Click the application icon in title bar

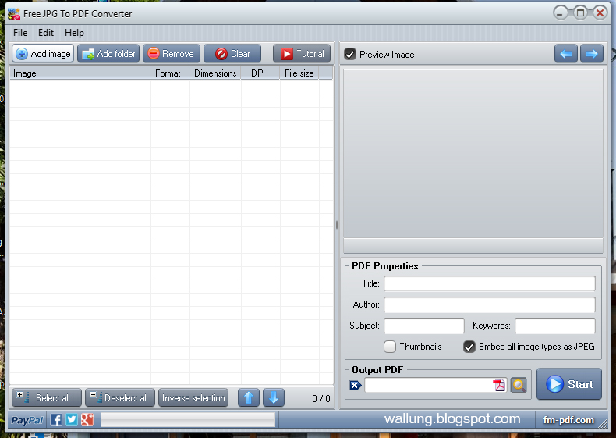click(x=14, y=14)
